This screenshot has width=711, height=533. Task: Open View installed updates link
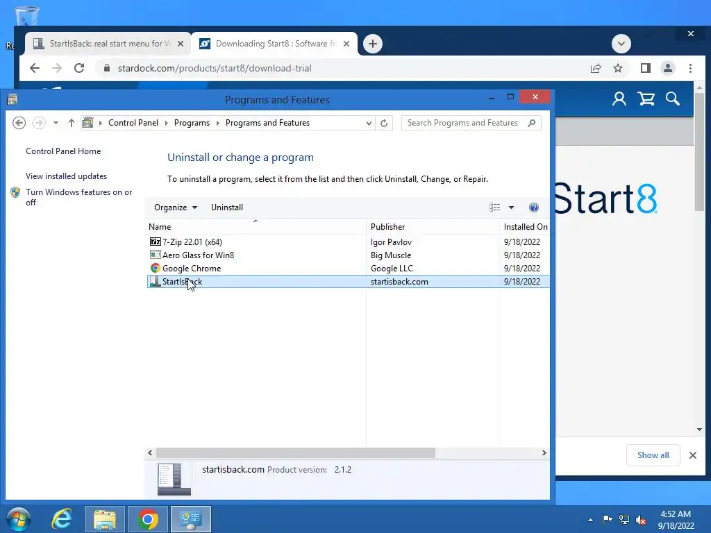pos(66,176)
